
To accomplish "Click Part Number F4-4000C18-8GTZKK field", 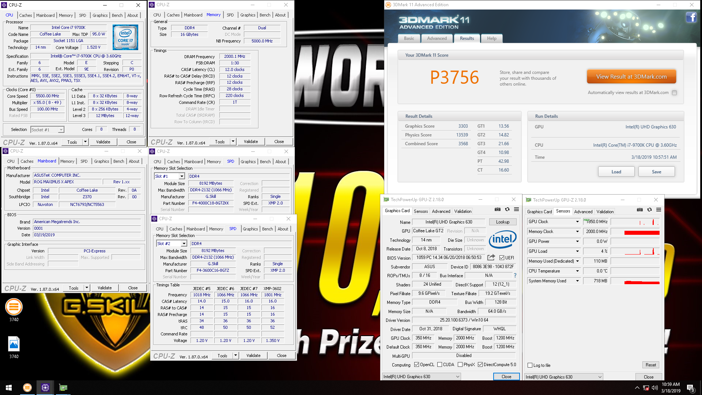I will 211,203.
